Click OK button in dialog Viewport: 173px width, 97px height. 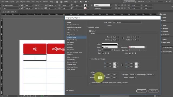[142, 91]
